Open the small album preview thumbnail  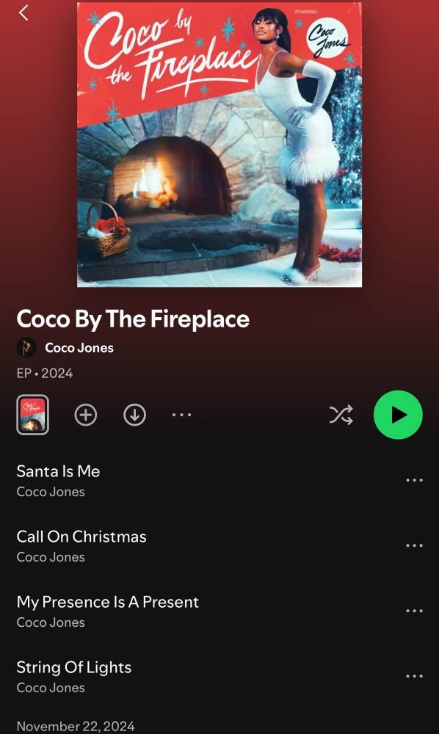tap(33, 415)
